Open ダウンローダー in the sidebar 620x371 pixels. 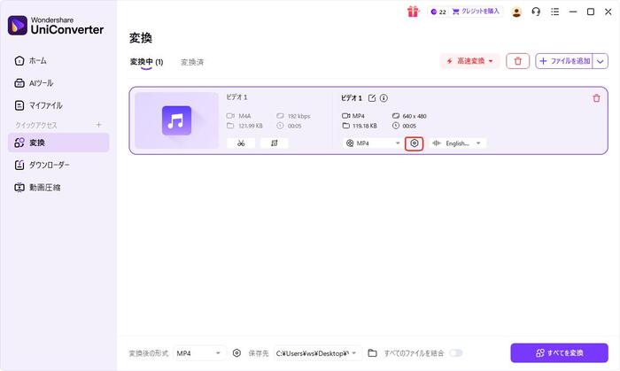click(x=58, y=166)
